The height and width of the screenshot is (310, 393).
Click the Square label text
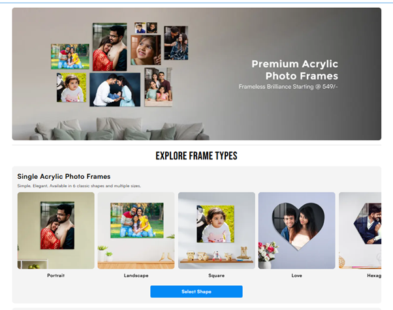click(216, 275)
